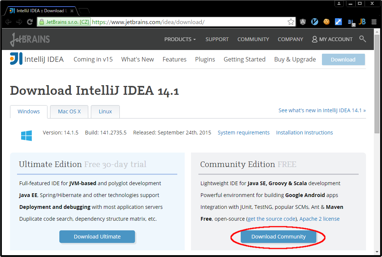Open Chrome's hamburger menu icon
382x257 pixels.
[374, 22]
